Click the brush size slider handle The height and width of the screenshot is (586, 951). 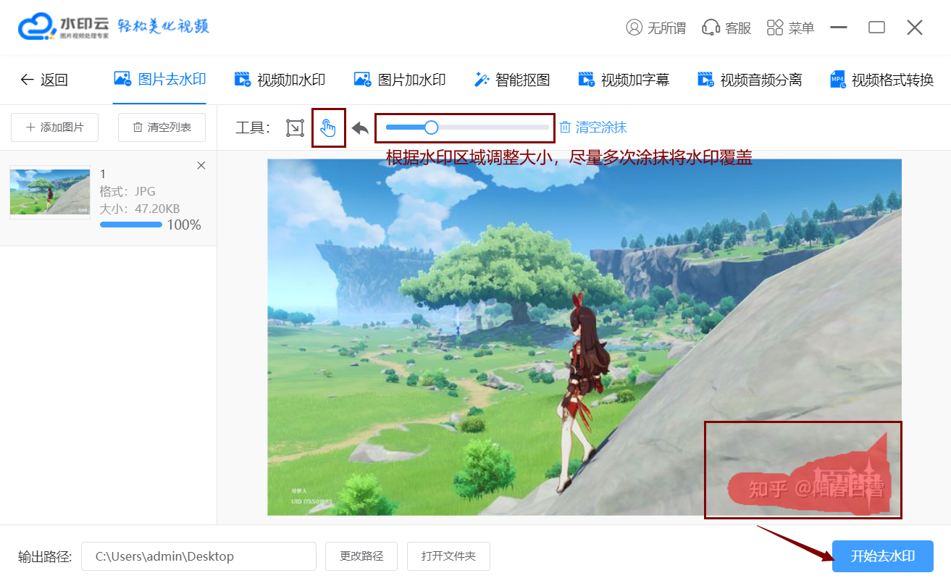(431, 127)
